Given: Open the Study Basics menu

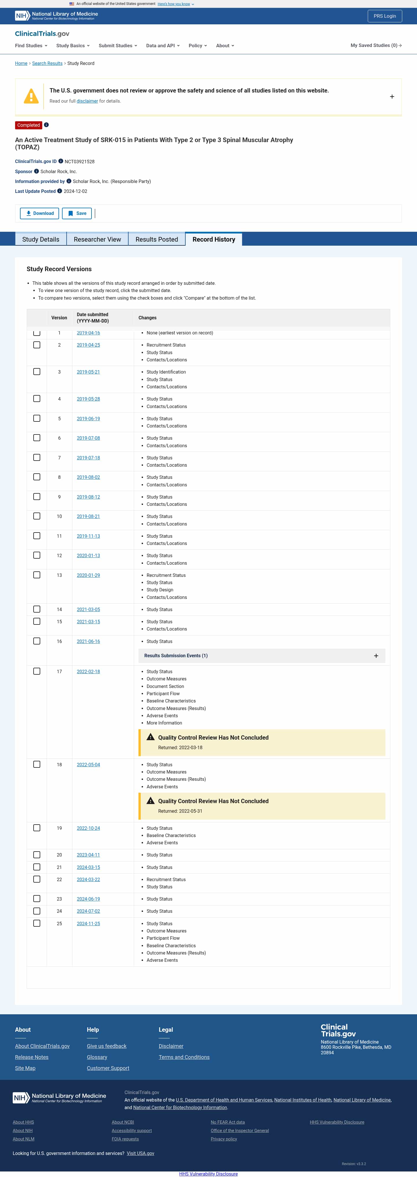Looking at the screenshot, I should pos(73,46).
